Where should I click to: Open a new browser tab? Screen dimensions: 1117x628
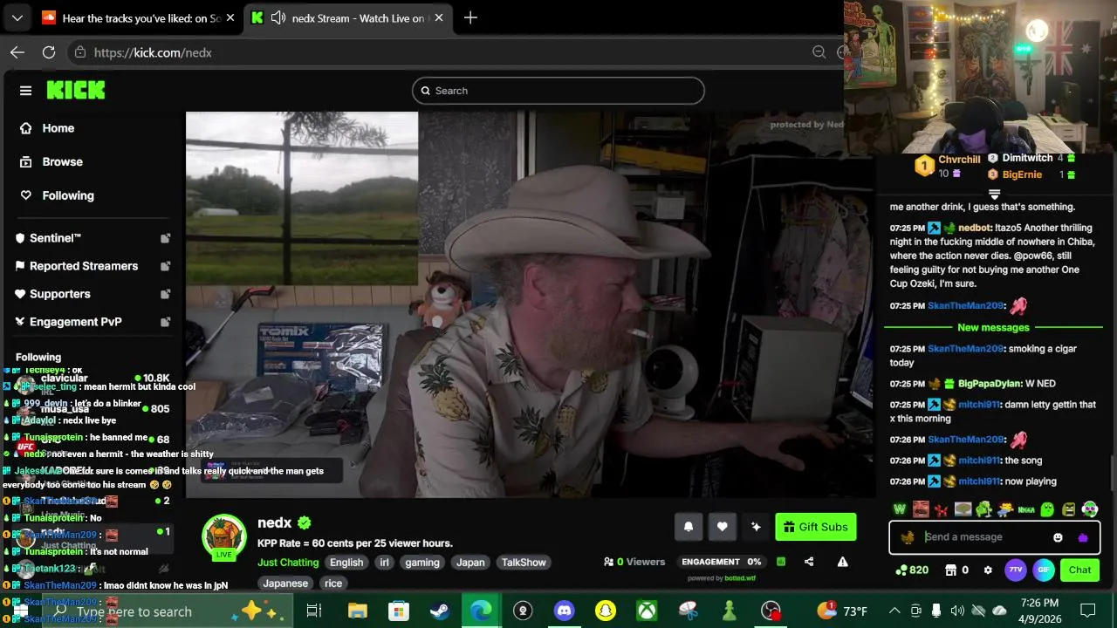[x=470, y=17]
